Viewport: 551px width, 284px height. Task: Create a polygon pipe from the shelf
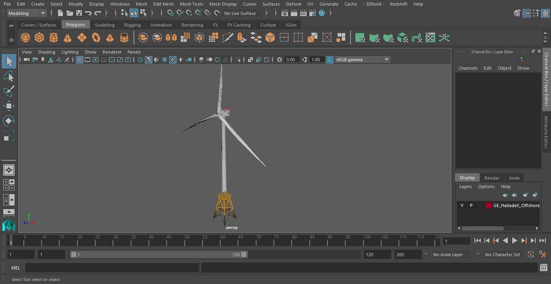(124, 38)
